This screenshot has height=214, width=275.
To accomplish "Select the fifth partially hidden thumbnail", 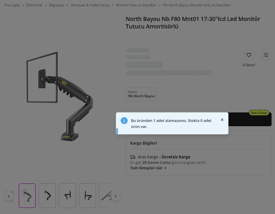I will click(x=107, y=196).
